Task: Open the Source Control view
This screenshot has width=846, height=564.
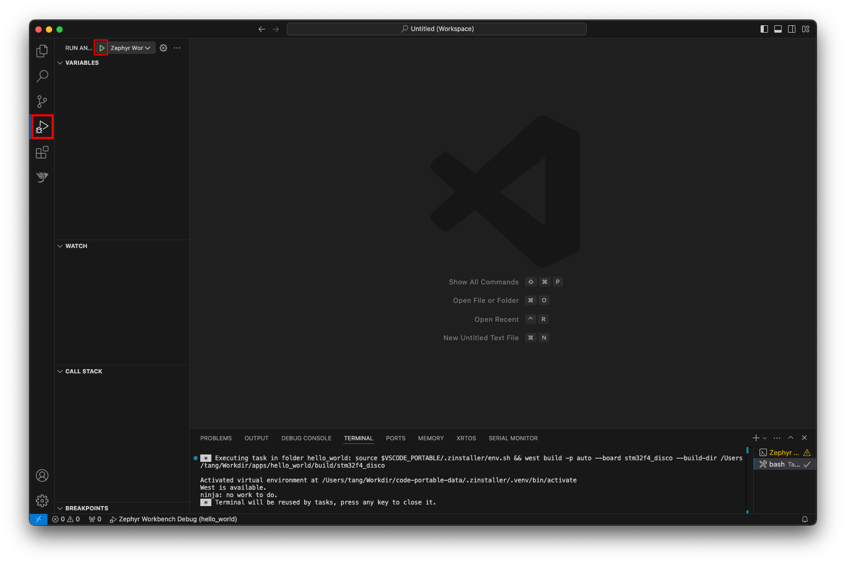Action: coord(42,101)
